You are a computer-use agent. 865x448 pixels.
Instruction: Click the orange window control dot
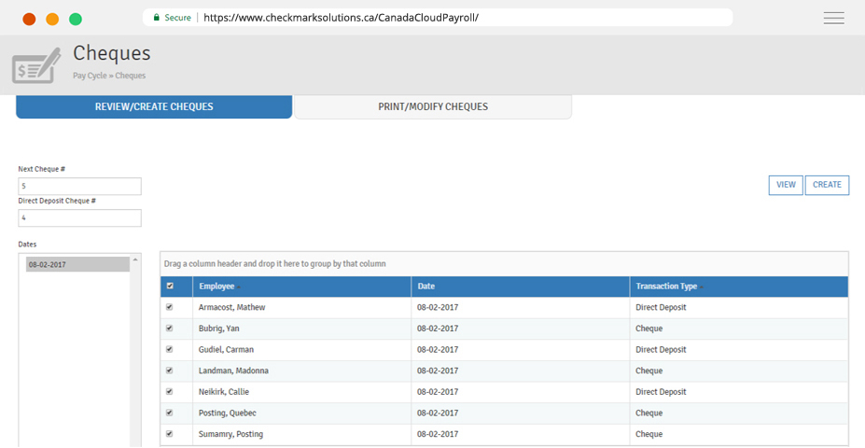tap(52, 19)
